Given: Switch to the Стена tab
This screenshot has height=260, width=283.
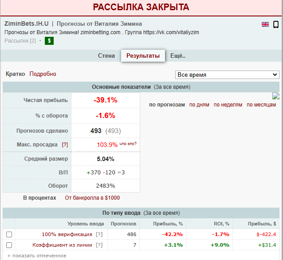Looking at the screenshot, I should (x=106, y=55).
